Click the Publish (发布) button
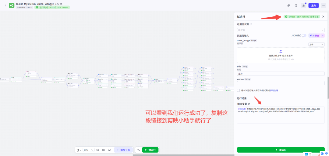329x156 pixels. tap(313, 5)
